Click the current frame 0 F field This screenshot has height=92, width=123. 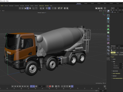click(42, 86)
